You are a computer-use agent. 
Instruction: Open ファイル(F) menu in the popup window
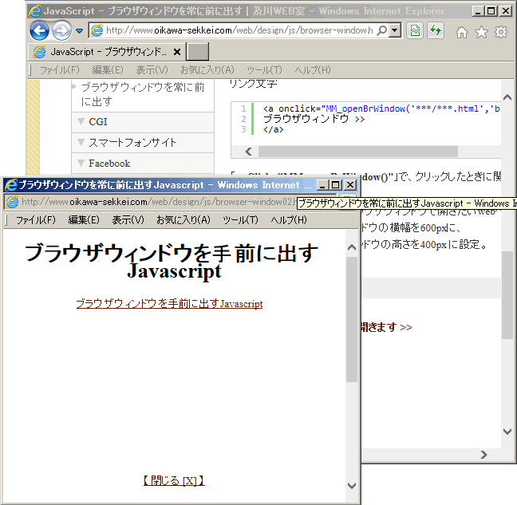pyautogui.click(x=36, y=220)
